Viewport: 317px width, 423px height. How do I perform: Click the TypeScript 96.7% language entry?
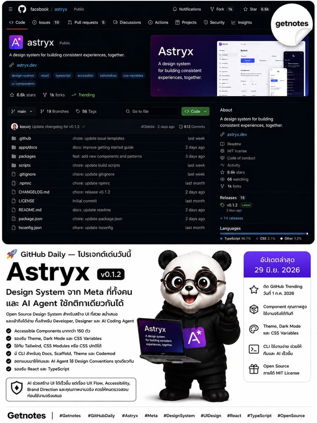tap(235, 238)
